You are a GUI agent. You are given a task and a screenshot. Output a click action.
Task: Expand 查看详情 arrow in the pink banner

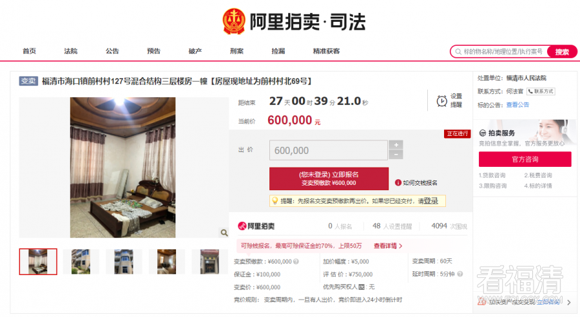pyautogui.click(x=401, y=246)
